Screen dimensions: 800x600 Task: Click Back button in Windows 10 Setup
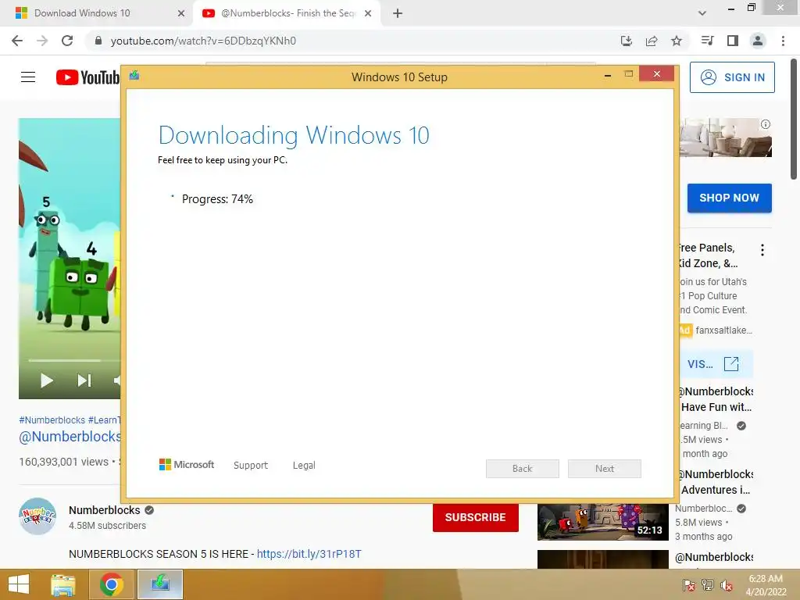coord(523,469)
